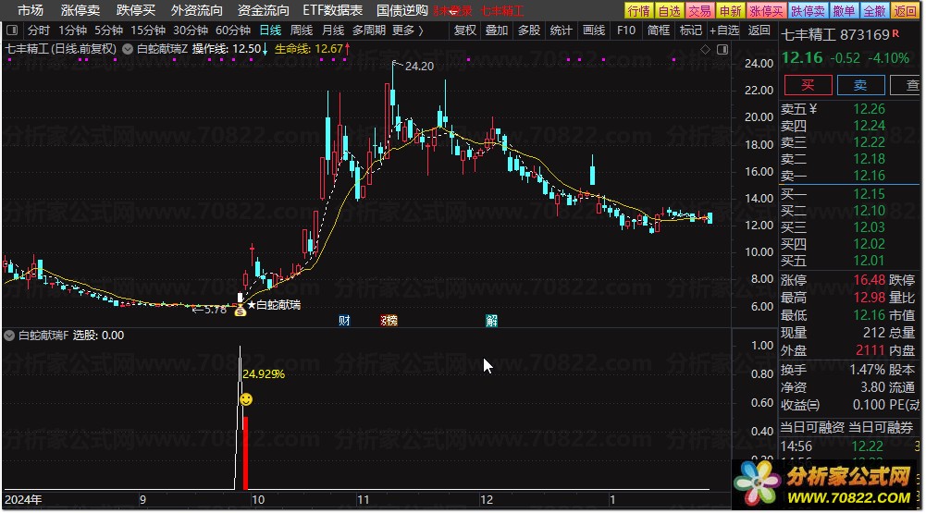
Task: Open the 国债逆购 menu
Action: point(402,10)
